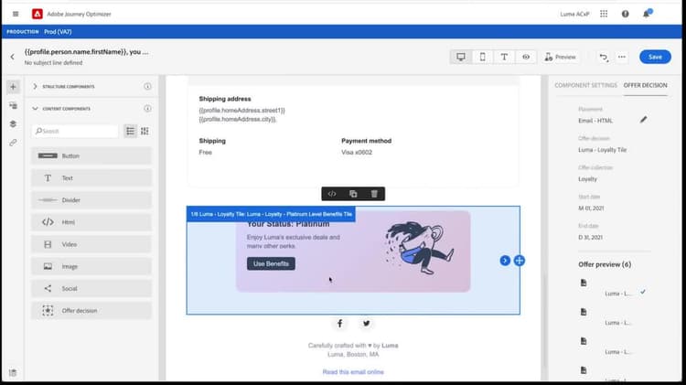Select the Html component

tap(91, 222)
